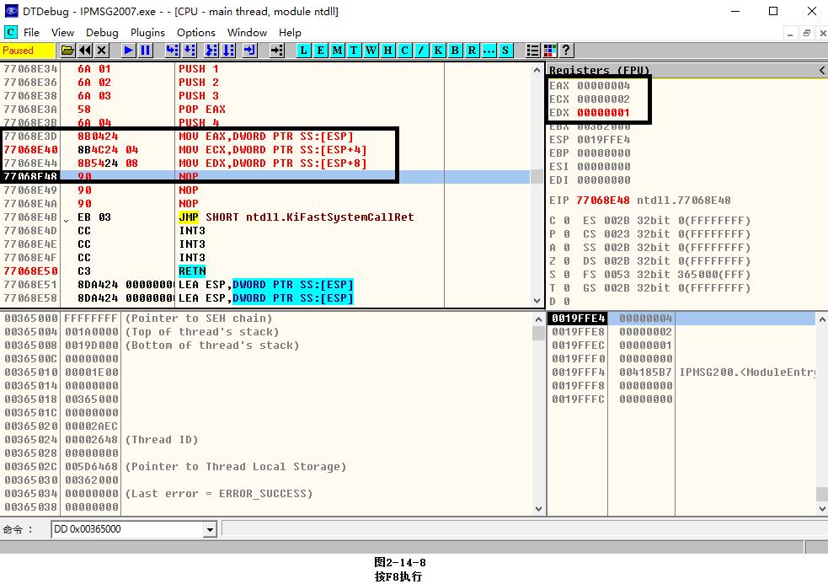Viewport: 828px width, 584px height.
Task: Click the Help question mark icon
Action: coord(566,51)
